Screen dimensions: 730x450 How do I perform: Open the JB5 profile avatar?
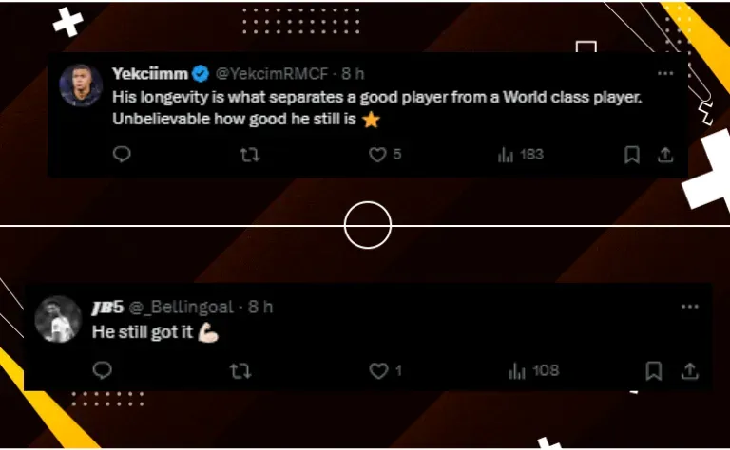58,319
